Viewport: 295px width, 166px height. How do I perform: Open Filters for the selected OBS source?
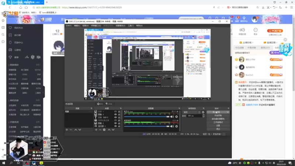pos(109,104)
